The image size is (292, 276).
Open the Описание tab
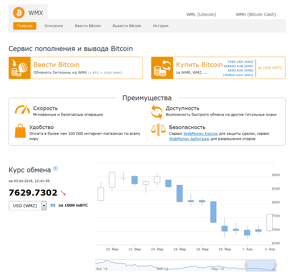point(54,26)
